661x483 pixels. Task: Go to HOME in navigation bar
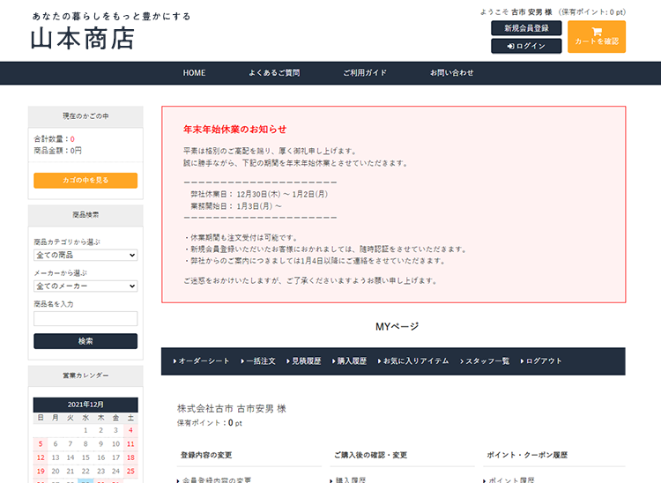(x=194, y=73)
